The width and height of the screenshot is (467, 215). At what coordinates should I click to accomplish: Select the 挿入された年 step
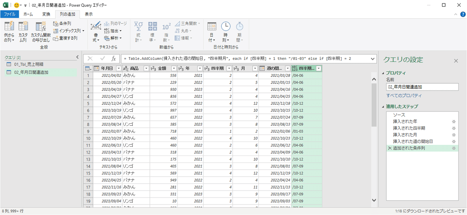(x=422, y=122)
